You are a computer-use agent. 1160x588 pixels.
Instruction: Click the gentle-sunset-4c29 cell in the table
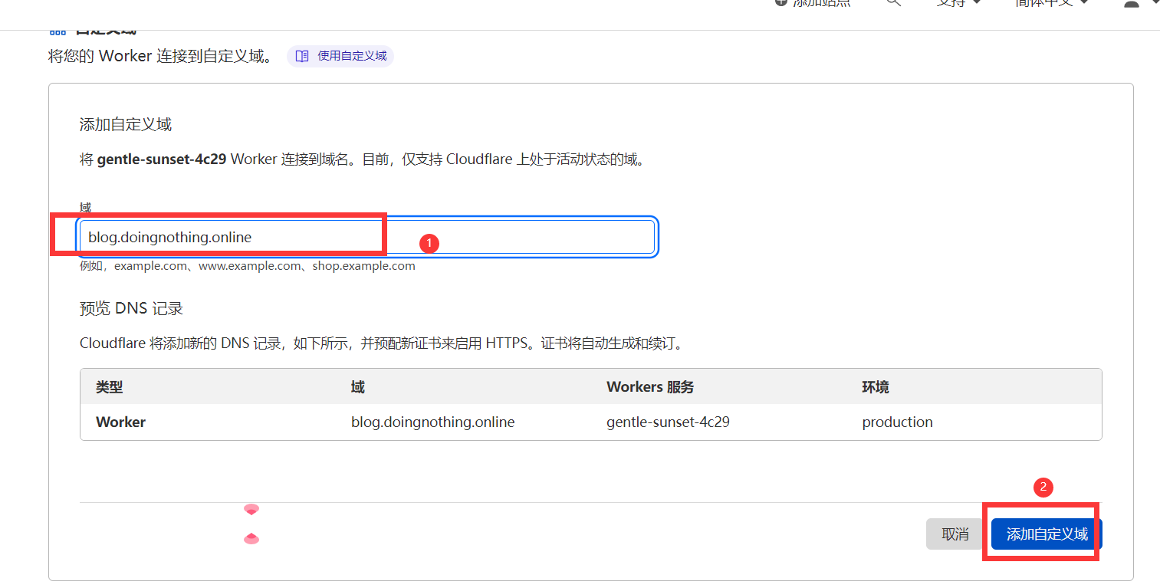tap(668, 422)
